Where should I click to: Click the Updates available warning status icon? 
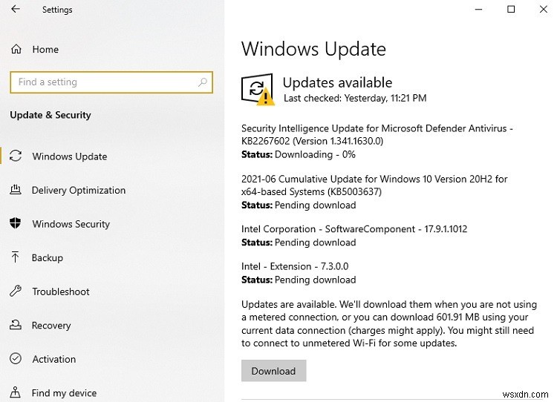(258, 90)
